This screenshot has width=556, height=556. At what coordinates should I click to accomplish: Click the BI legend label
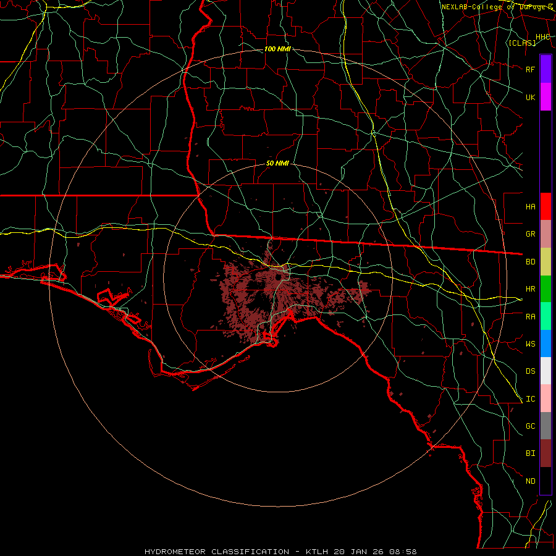pos(531,453)
